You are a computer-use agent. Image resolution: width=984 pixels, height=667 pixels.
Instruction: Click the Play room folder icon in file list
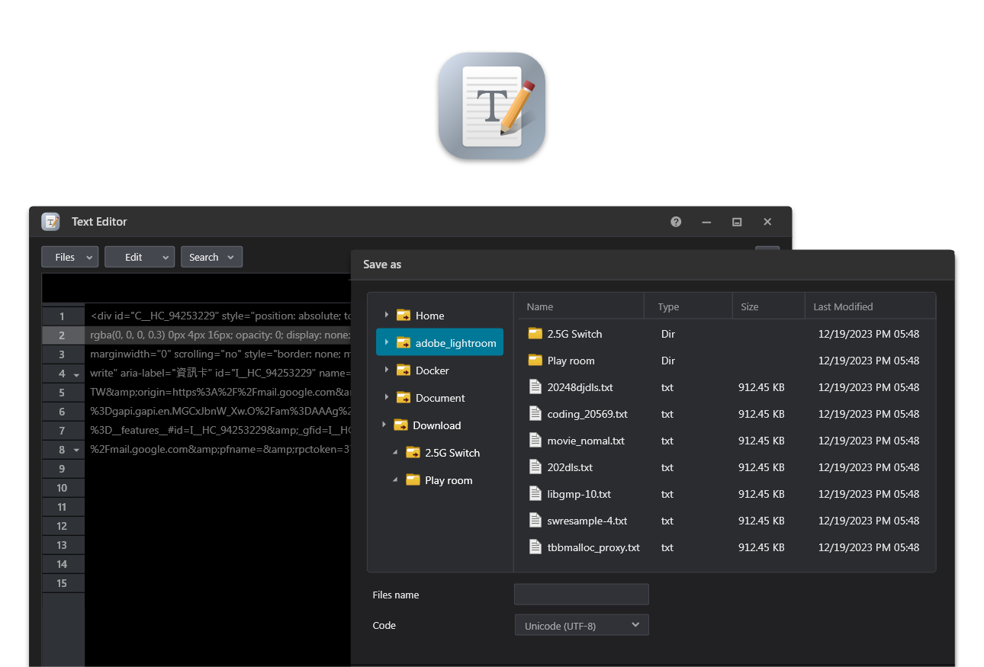(x=535, y=361)
